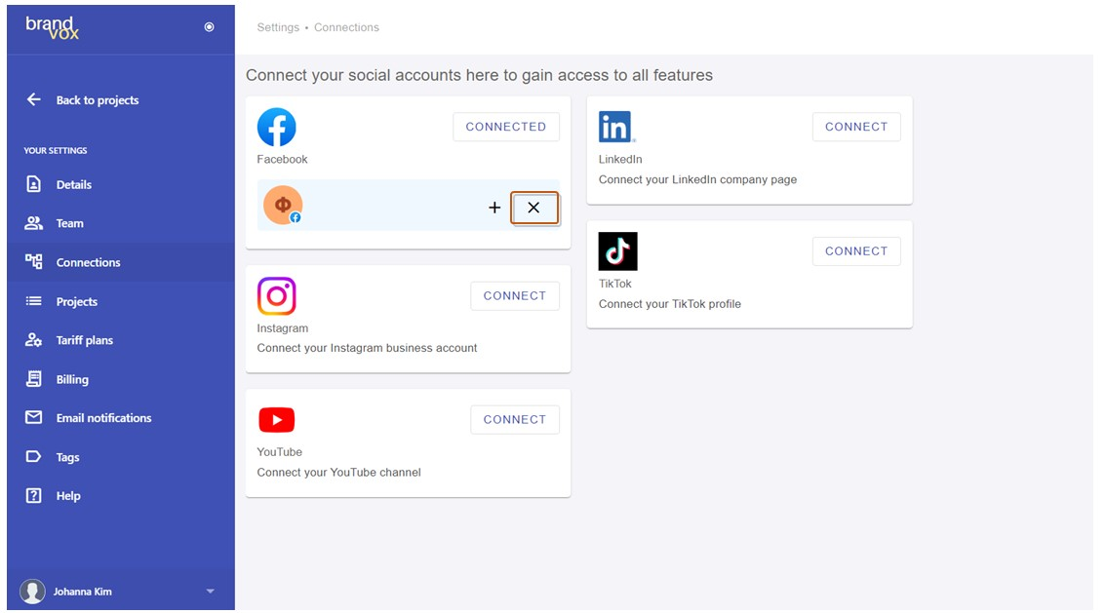The image size is (1106, 613).
Task: Click the Johanna Kim username text
Action: click(x=83, y=592)
